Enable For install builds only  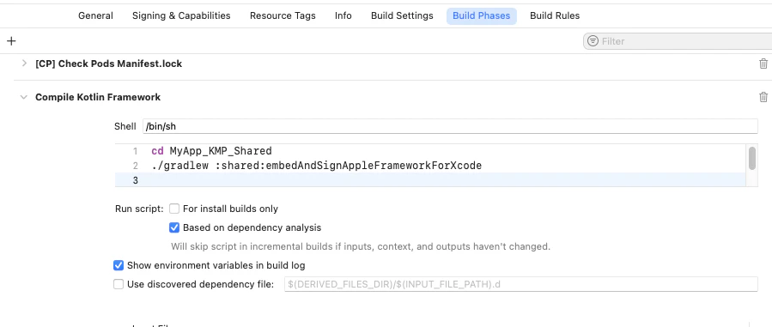point(174,209)
